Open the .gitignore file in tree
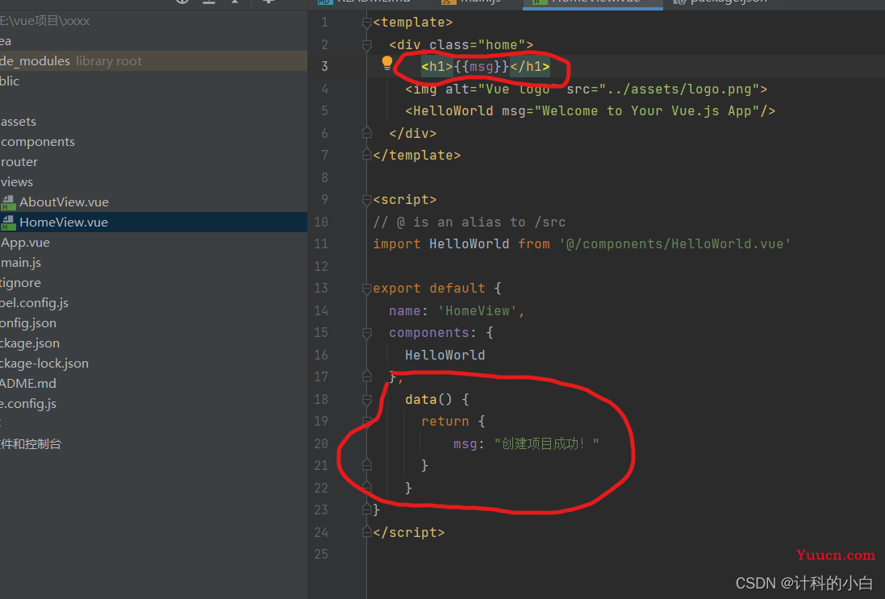Screen dimensions: 885x599 pos(20,283)
